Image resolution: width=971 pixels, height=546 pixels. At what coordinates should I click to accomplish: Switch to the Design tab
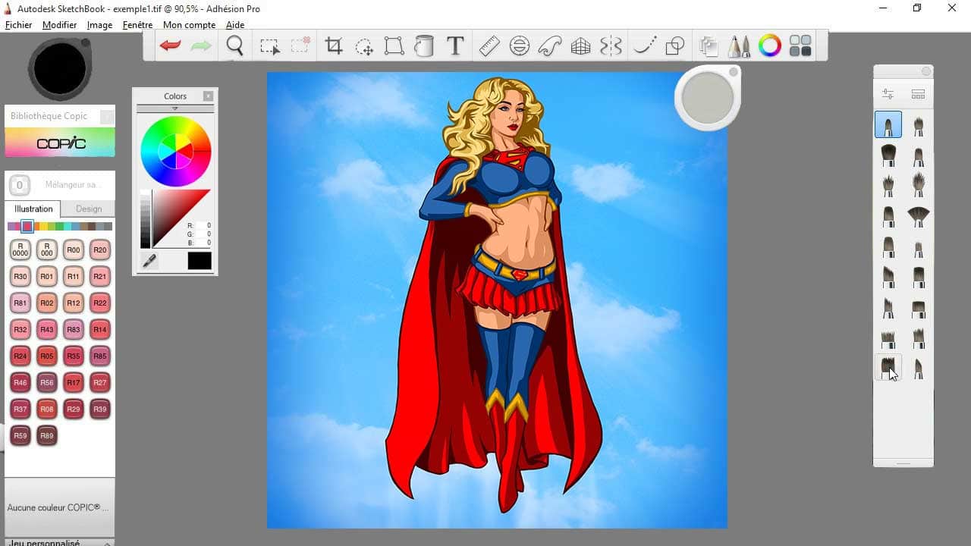click(88, 209)
